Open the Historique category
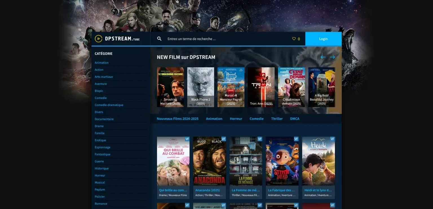 (x=101, y=168)
